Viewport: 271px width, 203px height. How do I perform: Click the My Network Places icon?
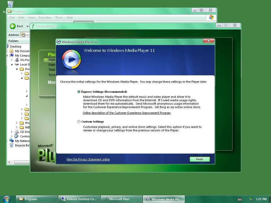tap(12, 141)
